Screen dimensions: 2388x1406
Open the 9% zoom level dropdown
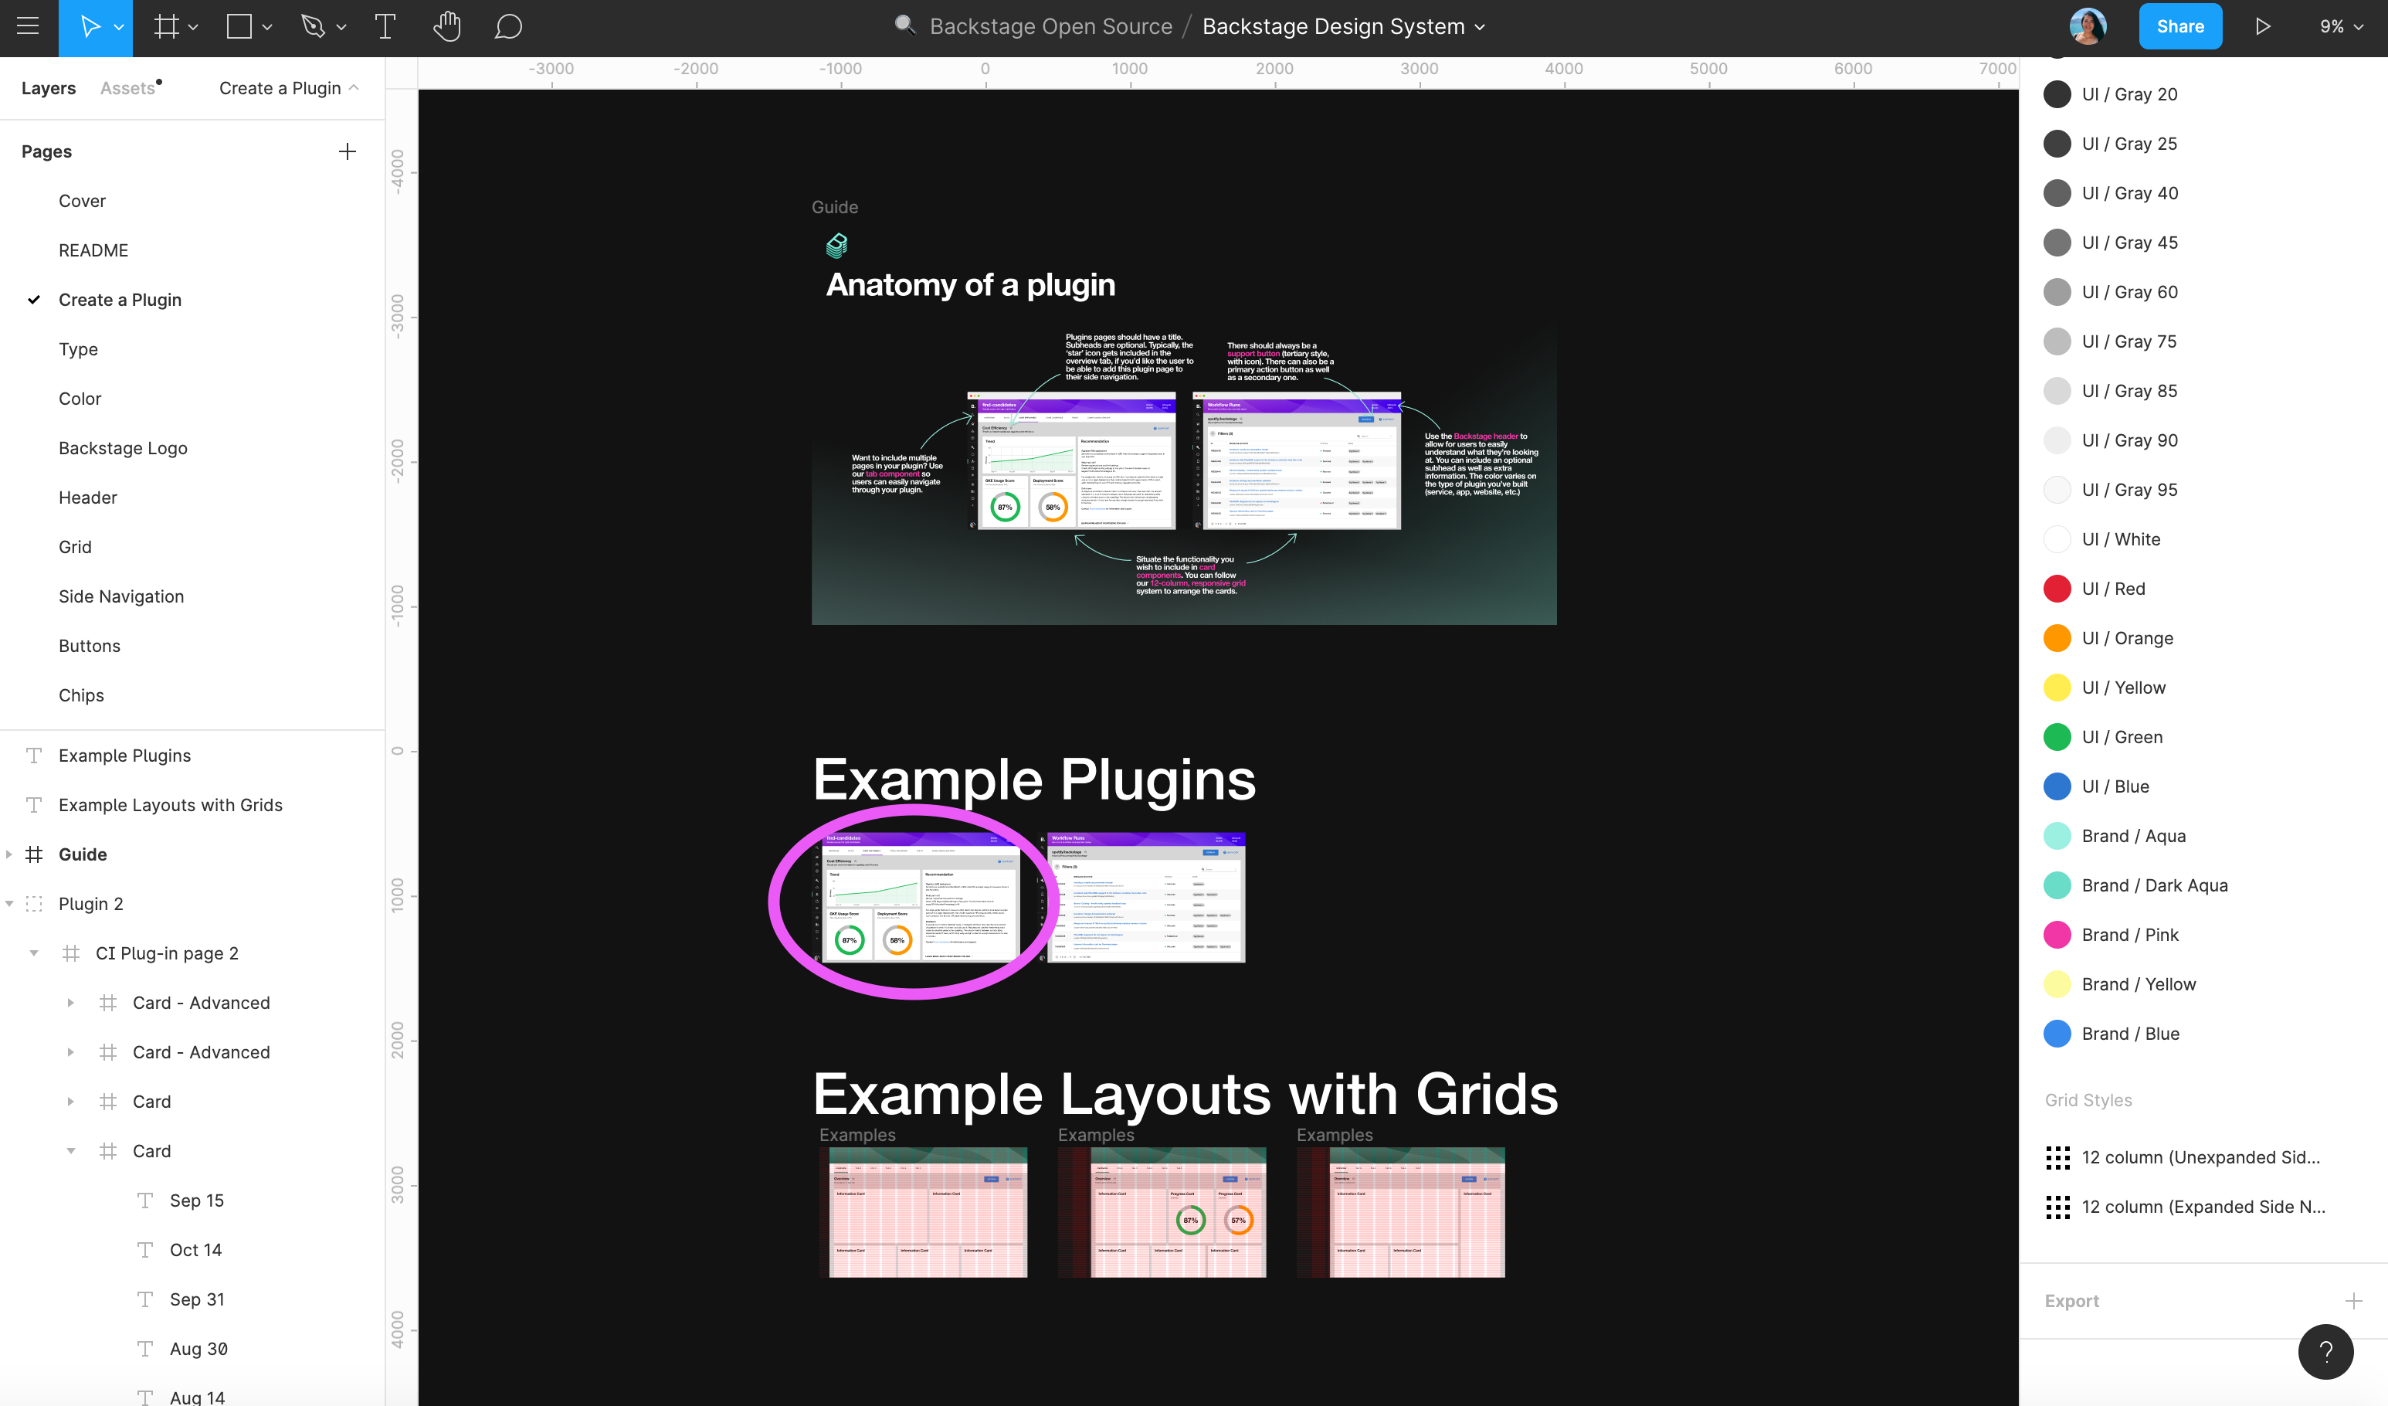[x=2341, y=26]
